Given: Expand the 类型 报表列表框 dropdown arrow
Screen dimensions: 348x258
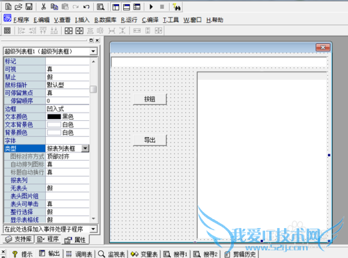Looking at the screenshot, I should click(86, 148).
